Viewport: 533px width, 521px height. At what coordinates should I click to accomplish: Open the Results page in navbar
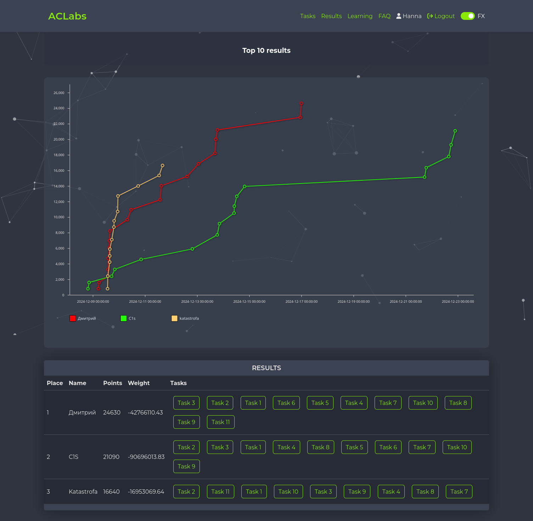click(331, 16)
